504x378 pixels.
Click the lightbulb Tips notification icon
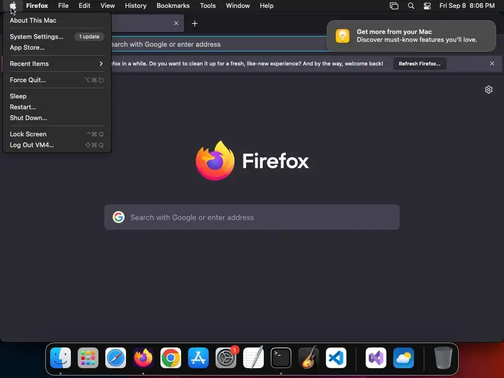(343, 35)
